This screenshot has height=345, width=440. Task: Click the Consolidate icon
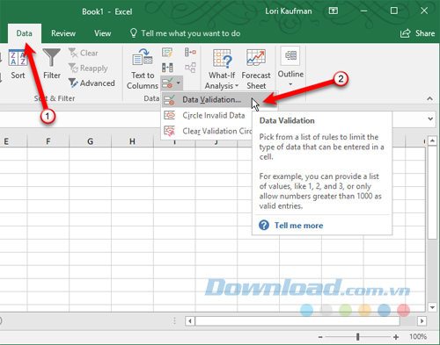pyautogui.click(x=190, y=53)
